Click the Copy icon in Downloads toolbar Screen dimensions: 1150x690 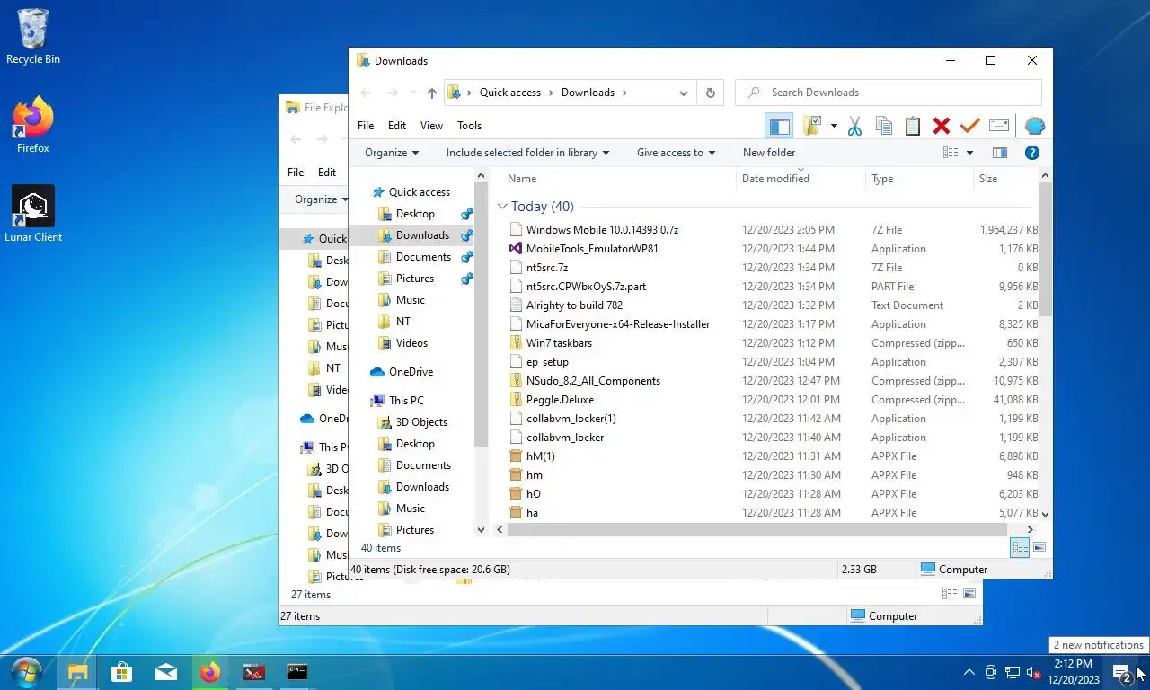pyautogui.click(x=884, y=127)
